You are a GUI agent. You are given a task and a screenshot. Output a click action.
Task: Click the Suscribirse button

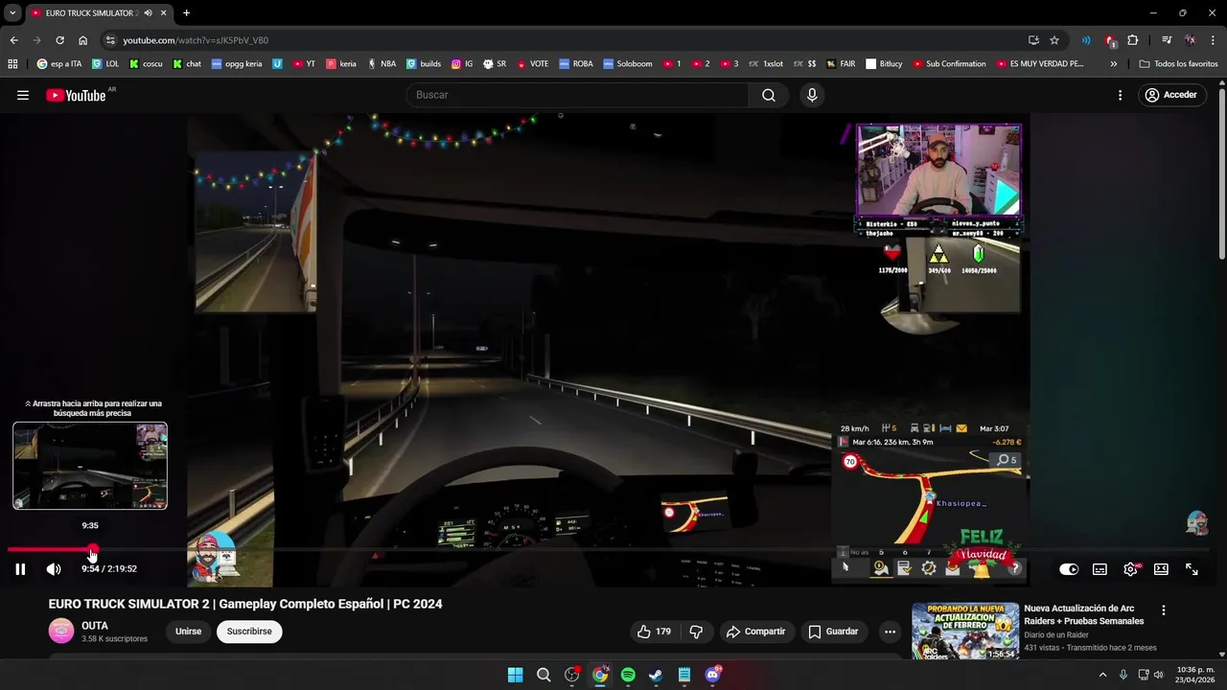tap(249, 632)
